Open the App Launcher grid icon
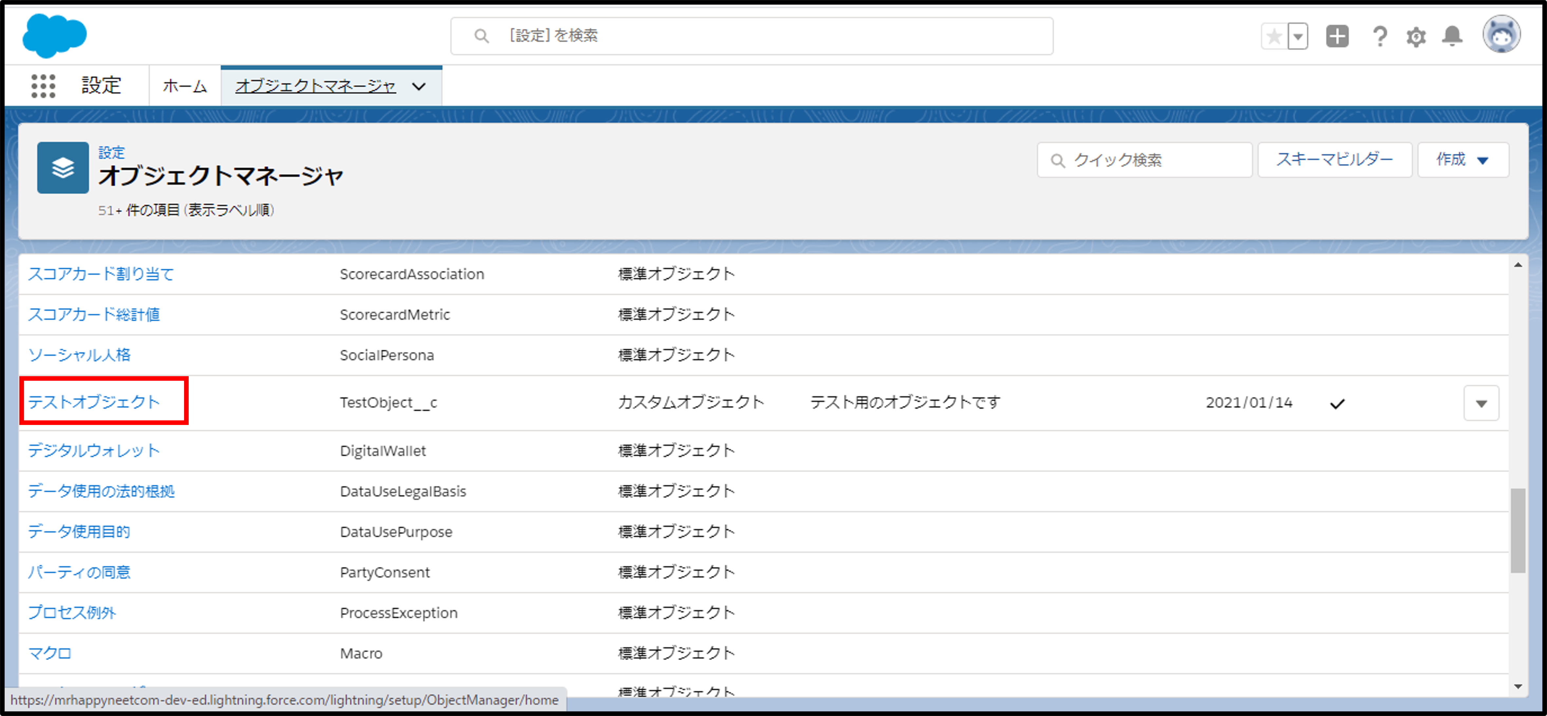This screenshot has height=716, width=1547. [x=43, y=86]
